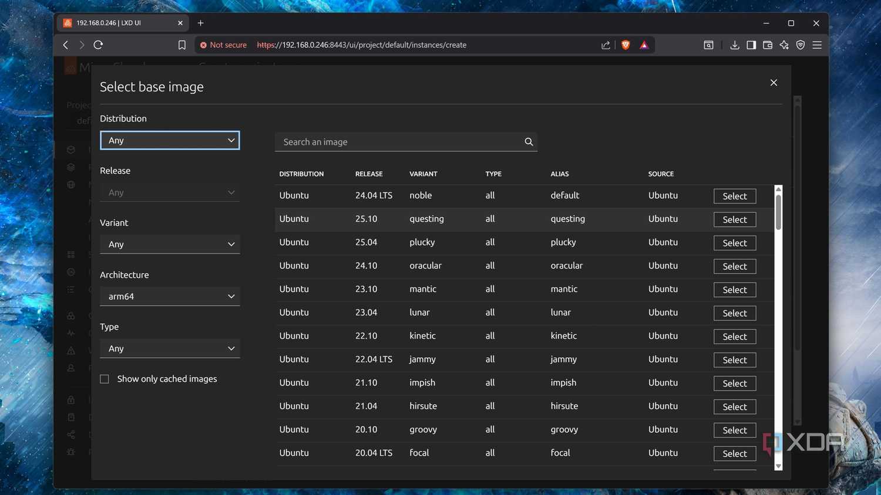881x495 pixels.
Task: Select the Ubuntu 24.10 oracular image
Action: pos(735,266)
